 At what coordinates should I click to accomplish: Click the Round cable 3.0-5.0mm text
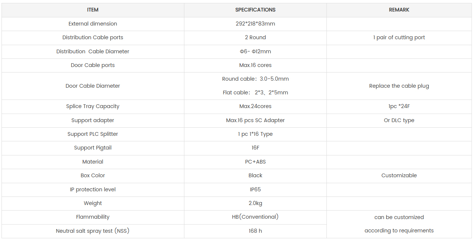(x=255, y=79)
